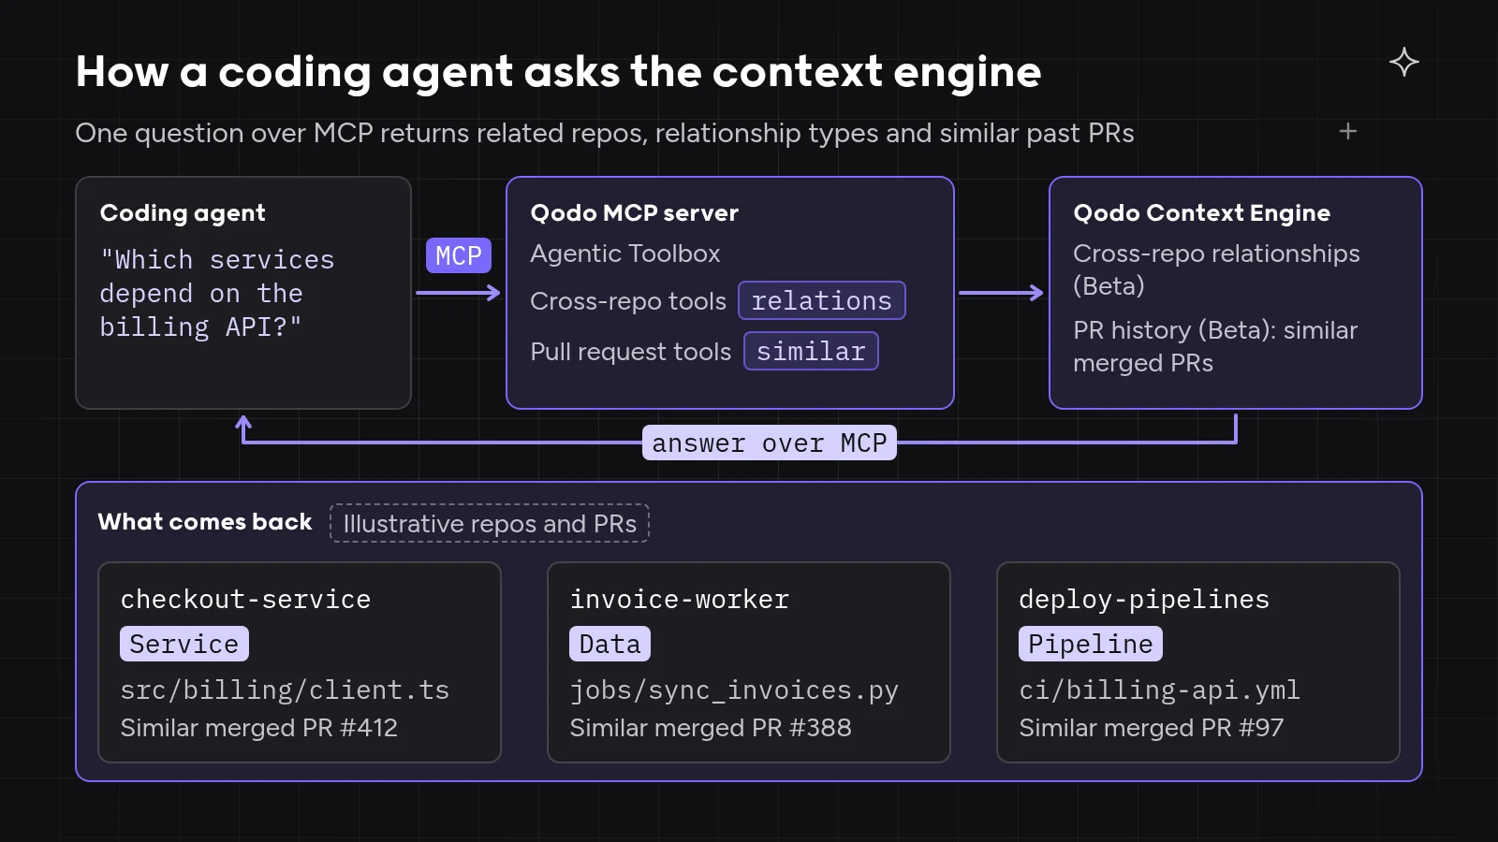1498x842 pixels.
Task: Click the main slide title
Action: pyautogui.click(x=559, y=72)
